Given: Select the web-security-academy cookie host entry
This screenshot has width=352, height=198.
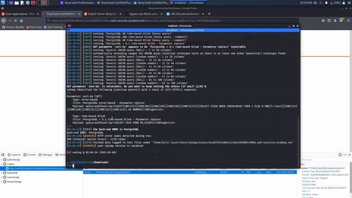Looking at the screenshot, I should (x=42, y=168).
